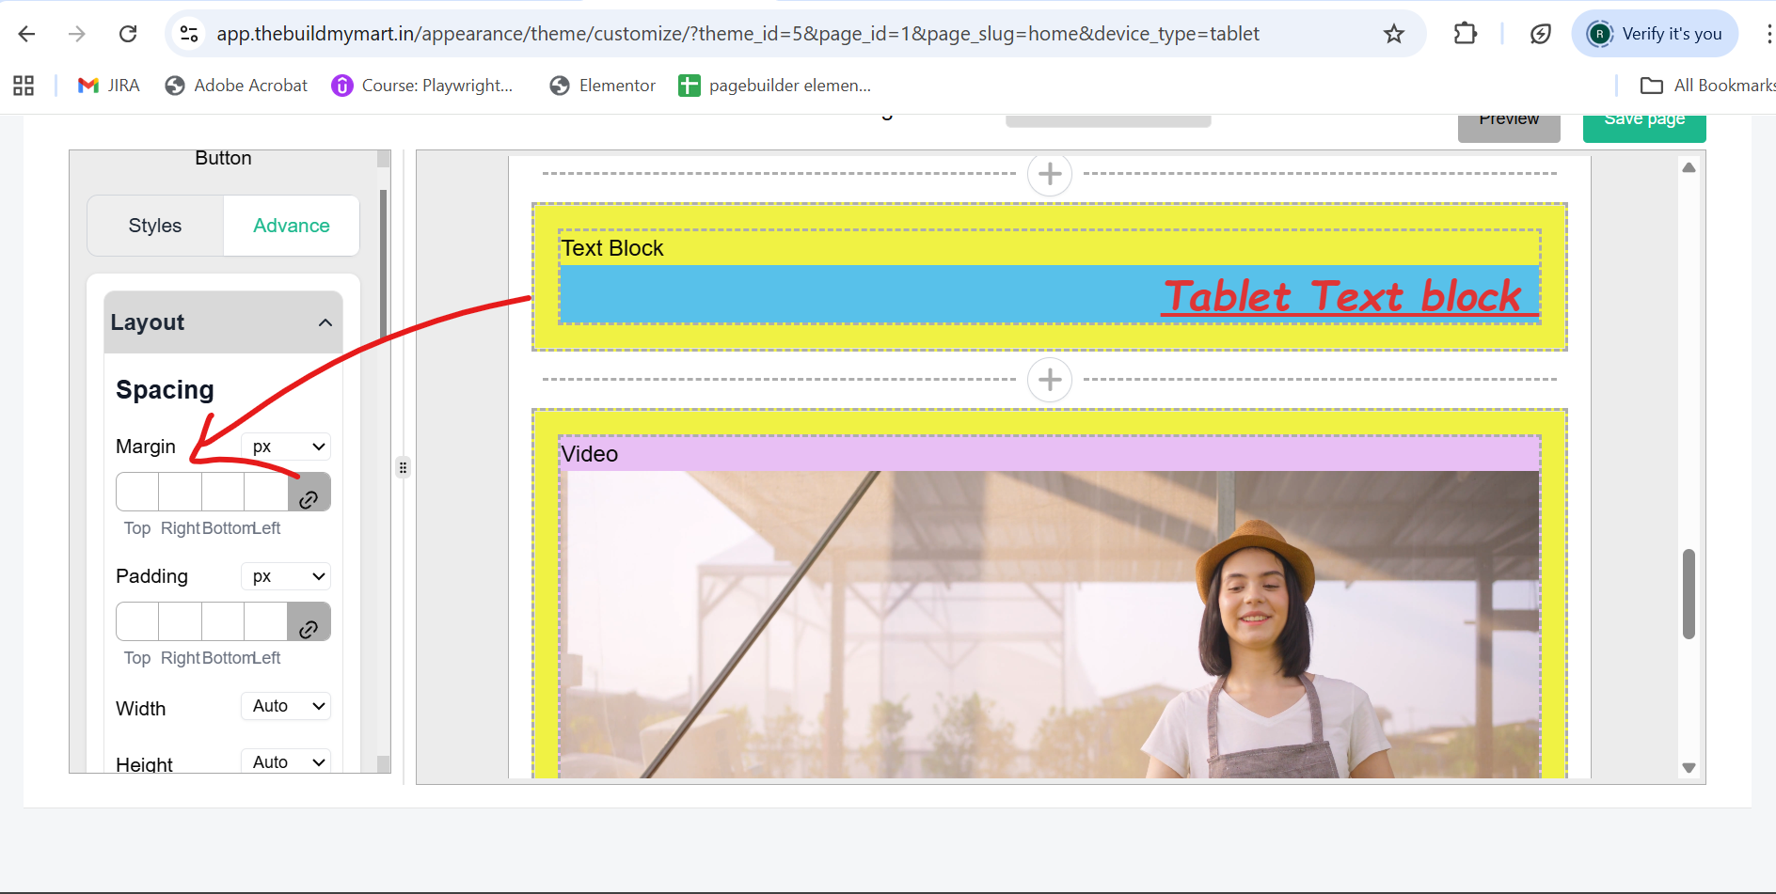1776x894 pixels.
Task: Click the Padding Right input field
Action: (181, 621)
